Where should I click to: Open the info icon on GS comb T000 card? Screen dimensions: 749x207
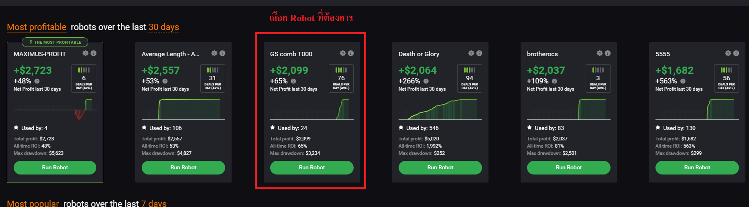[x=351, y=53]
